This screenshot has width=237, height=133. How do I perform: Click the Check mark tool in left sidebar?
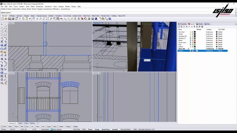(5, 79)
